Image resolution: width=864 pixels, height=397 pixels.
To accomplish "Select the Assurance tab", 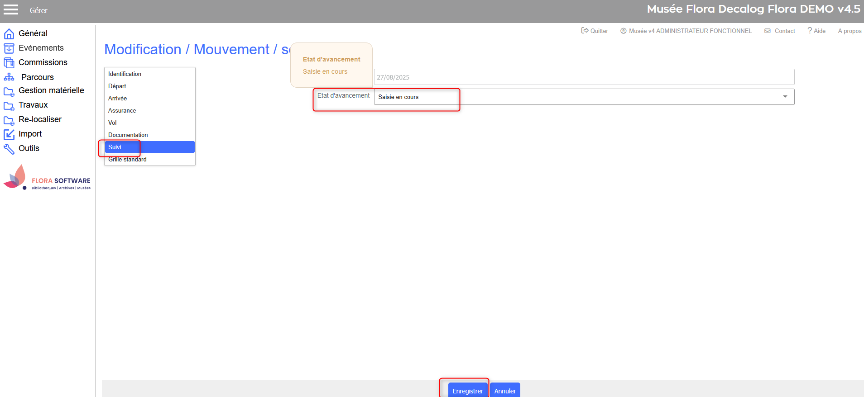I will pos(150,111).
